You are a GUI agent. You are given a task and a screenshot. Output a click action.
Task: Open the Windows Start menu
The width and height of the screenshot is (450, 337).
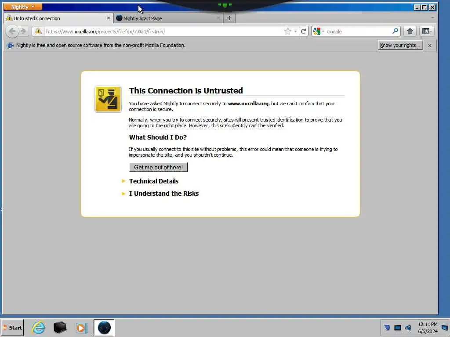[12, 327]
